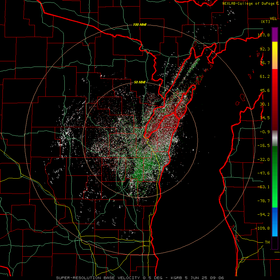Click the 100 NMI range ring label
Screen dimensions: 280x280
(x=140, y=25)
